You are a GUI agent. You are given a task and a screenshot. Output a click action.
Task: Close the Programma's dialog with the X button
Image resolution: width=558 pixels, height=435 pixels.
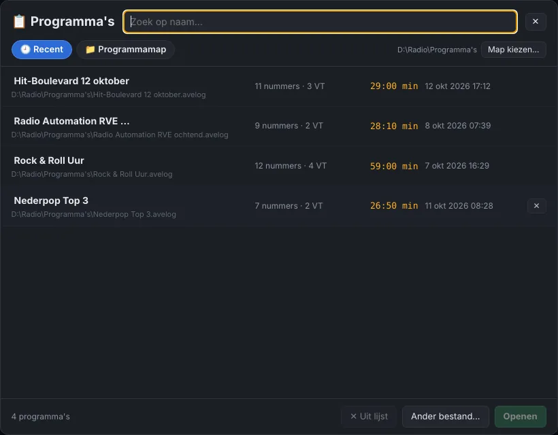click(x=536, y=21)
